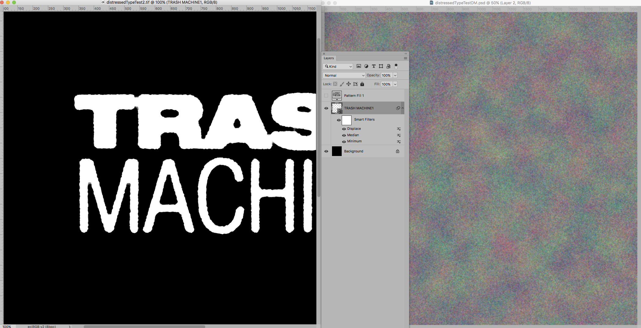The image size is (641, 328).
Task: Click the eciRGB v2 document profile text
Action: [x=42, y=326]
